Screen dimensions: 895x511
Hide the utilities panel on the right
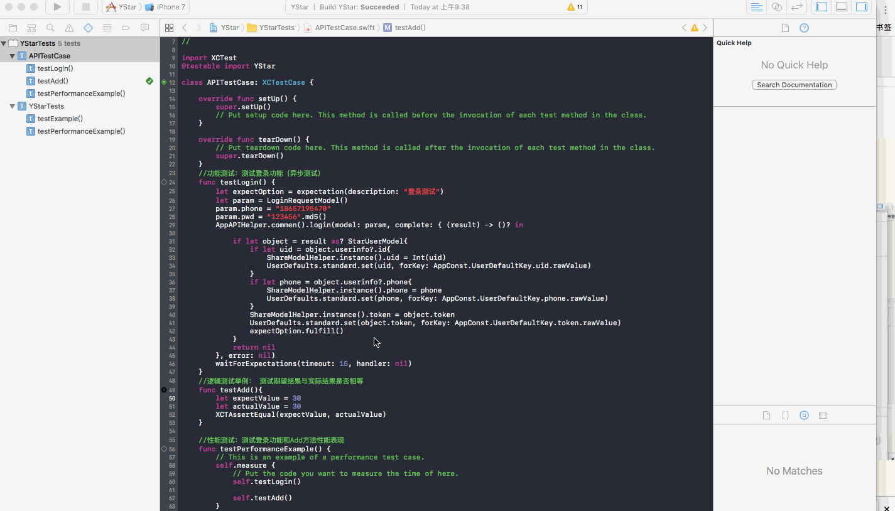coord(861,7)
